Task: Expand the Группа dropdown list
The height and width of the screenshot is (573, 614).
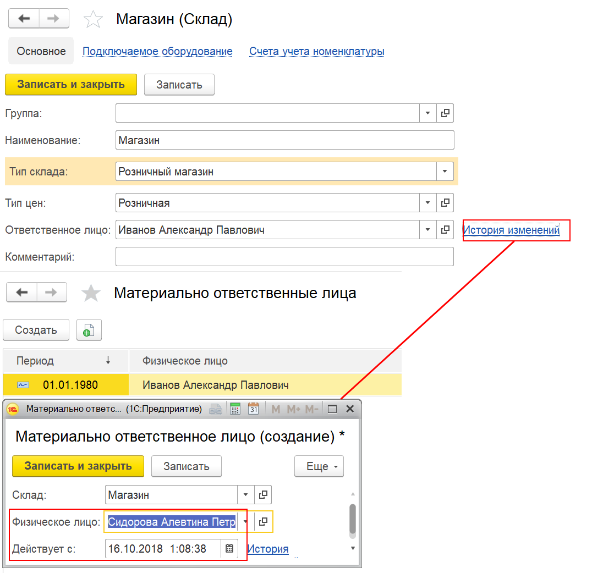Action: click(428, 113)
